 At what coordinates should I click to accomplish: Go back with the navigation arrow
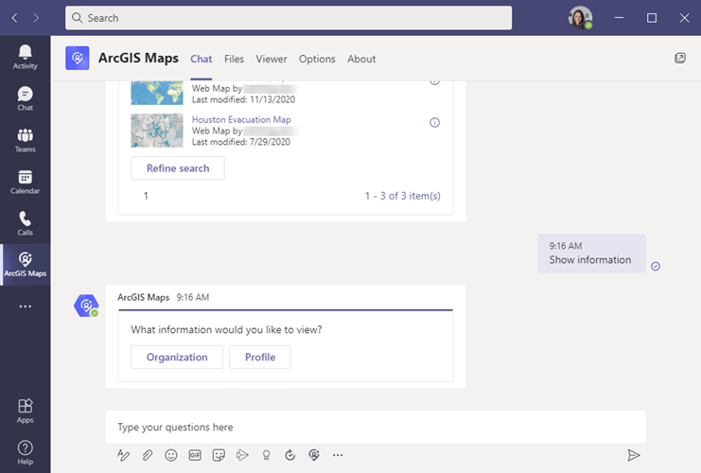[14, 18]
